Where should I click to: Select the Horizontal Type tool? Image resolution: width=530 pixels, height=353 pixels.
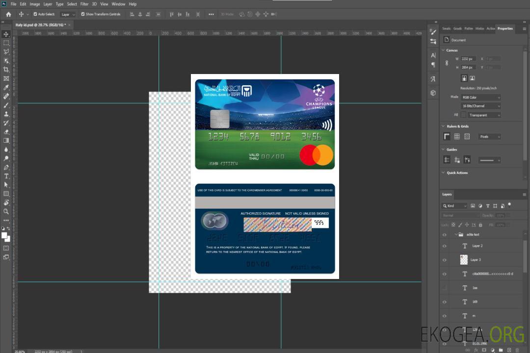pos(6,176)
